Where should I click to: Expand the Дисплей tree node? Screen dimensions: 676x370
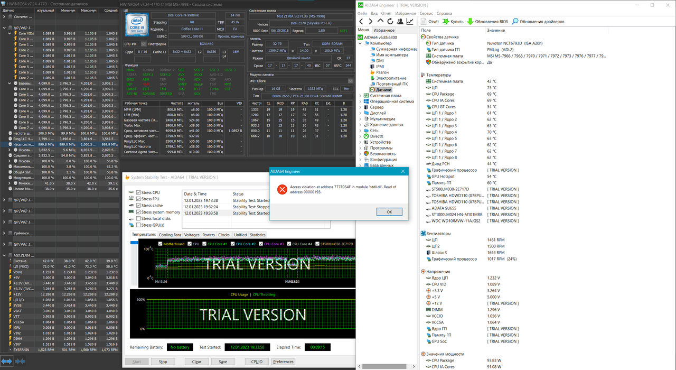[360, 113]
